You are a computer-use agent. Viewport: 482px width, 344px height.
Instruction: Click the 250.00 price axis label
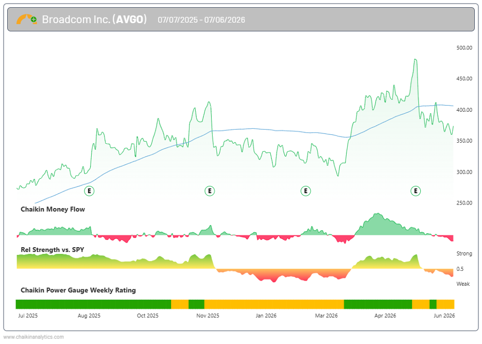click(x=464, y=203)
